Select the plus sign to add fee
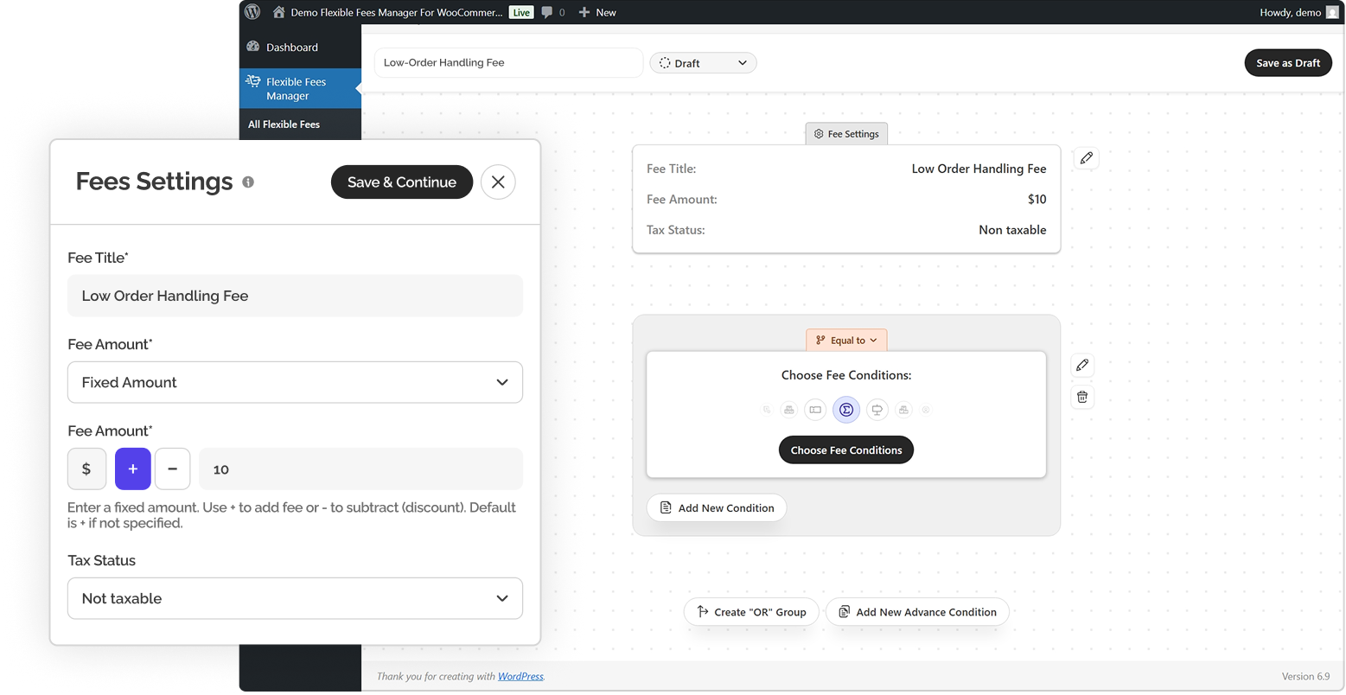The image size is (1346, 695). [133, 469]
